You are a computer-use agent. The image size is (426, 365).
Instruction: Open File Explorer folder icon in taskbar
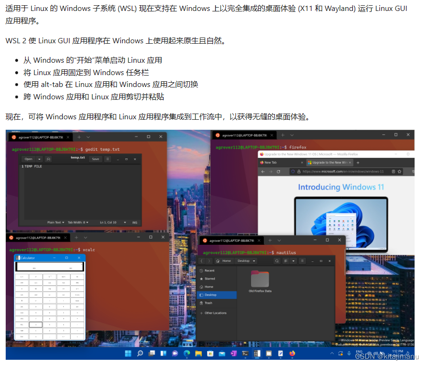pos(198,353)
